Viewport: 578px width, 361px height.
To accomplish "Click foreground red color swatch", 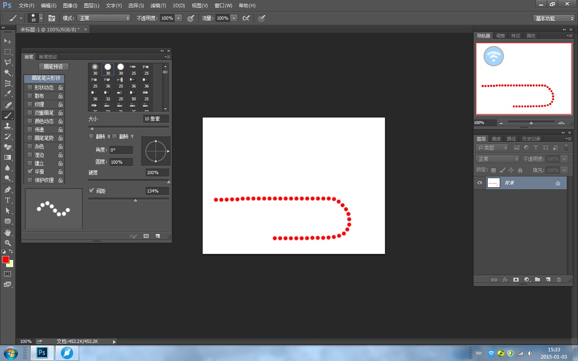I will click(6, 260).
